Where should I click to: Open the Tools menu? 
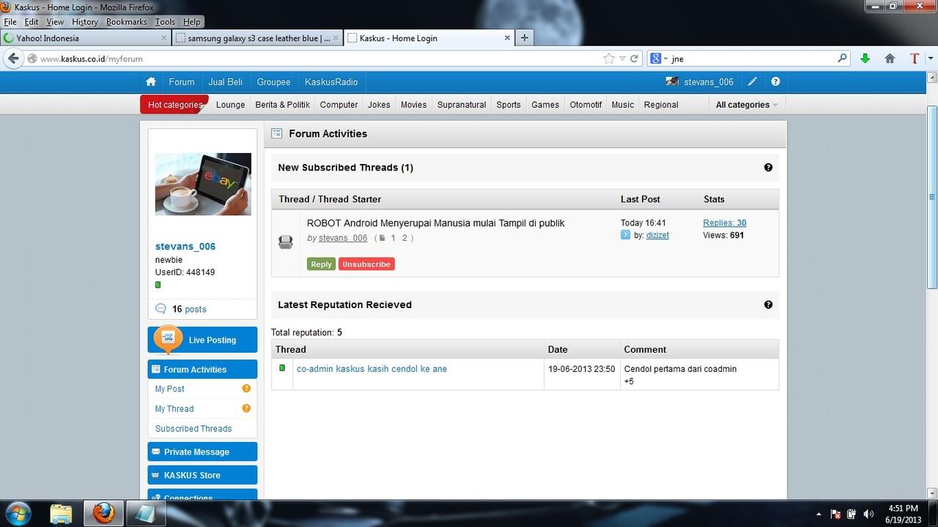click(x=165, y=22)
